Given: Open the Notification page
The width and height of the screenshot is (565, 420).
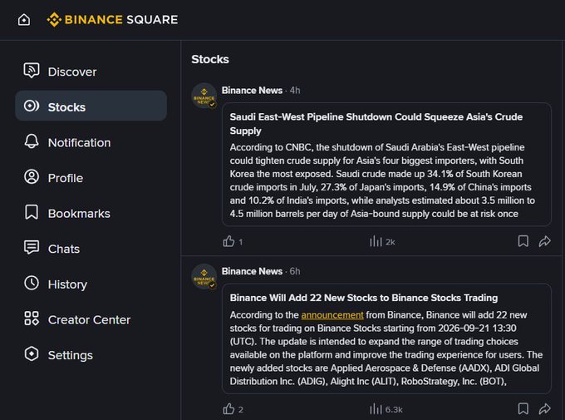Looking at the screenshot, I should pyautogui.click(x=91, y=142).
